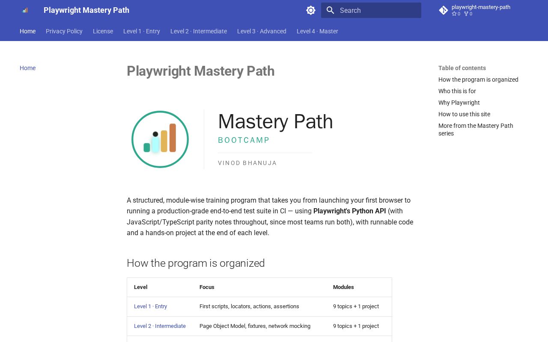Click the 'VINOD BHANUJA' author text
Screen dimensions: 548x342
(247, 163)
